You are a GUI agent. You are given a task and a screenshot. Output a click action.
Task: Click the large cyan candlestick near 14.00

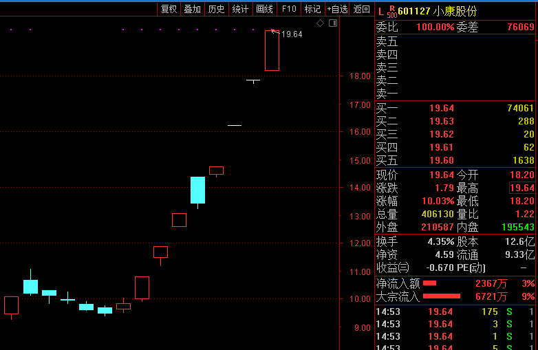click(198, 190)
